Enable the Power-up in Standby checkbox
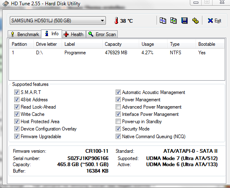Screen dimensions: 230x188 point(118,121)
